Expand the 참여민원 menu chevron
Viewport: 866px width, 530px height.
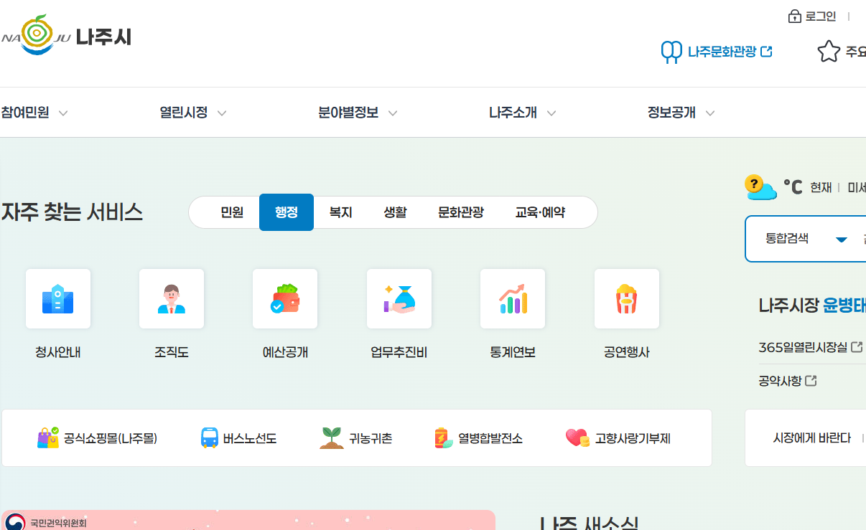pyautogui.click(x=63, y=113)
